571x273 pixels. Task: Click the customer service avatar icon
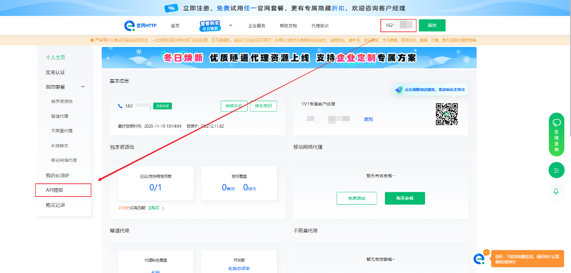click(479, 258)
